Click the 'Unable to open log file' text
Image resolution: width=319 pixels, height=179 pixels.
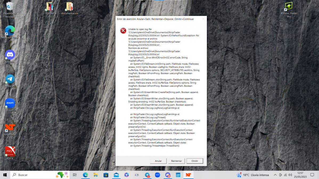coord(140,29)
